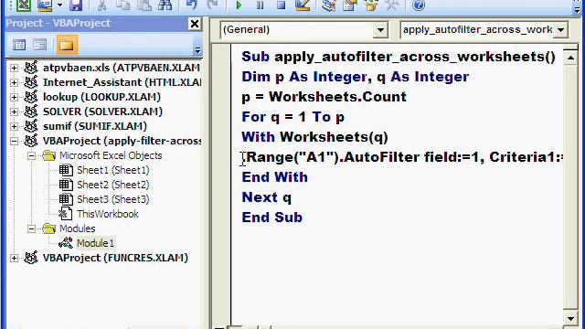Select the Modules folder label
The width and height of the screenshot is (585, 329).
pos(77,228)
